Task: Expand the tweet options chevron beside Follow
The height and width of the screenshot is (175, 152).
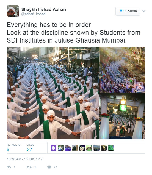Action: 144,11
